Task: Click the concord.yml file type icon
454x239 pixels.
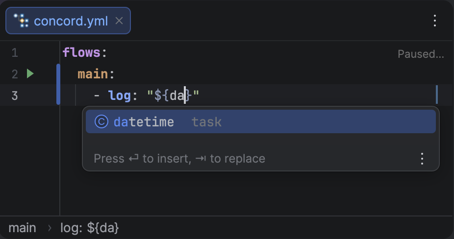Action: click(21, 21)
